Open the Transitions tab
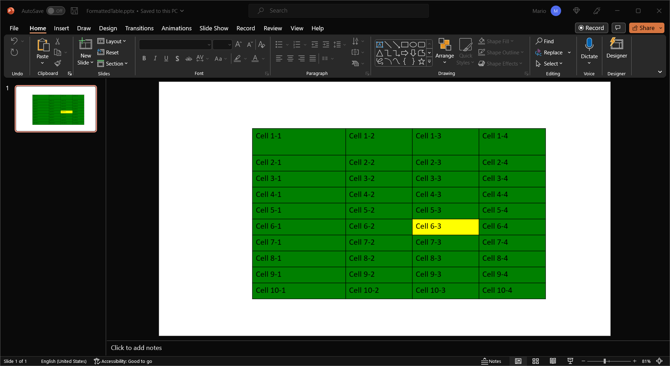670x366 pixels. click(x=139, y=28)
